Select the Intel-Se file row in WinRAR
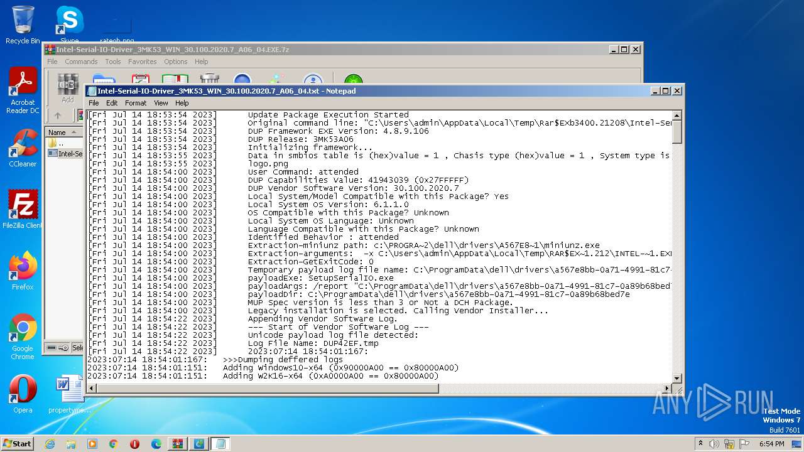The width and height of the screenshot is (804, 452). (x=65, y=153)
